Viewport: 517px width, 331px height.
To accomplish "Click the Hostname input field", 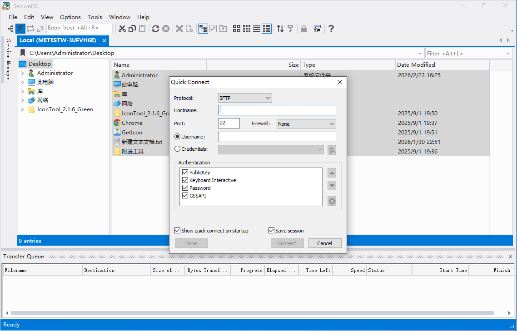I will click(277, 110).
